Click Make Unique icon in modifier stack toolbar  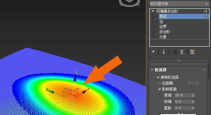tap(175, 52)
